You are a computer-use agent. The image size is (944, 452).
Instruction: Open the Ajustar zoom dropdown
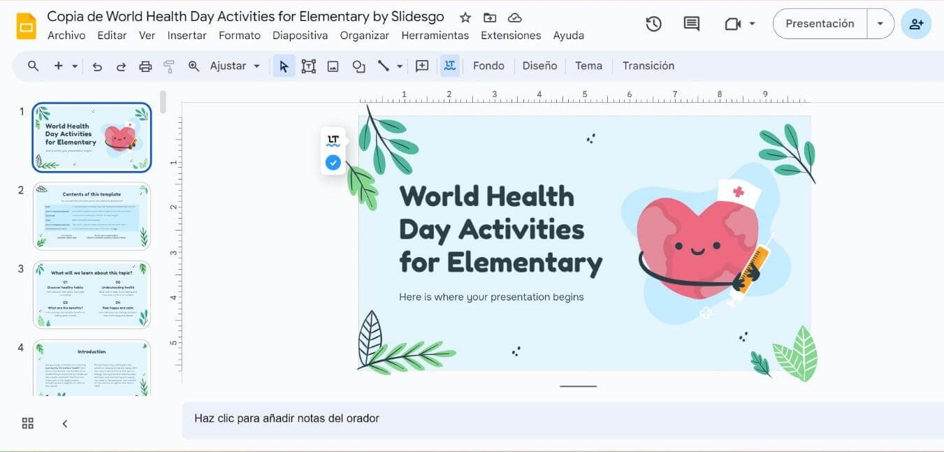click(x=235, y=65)
